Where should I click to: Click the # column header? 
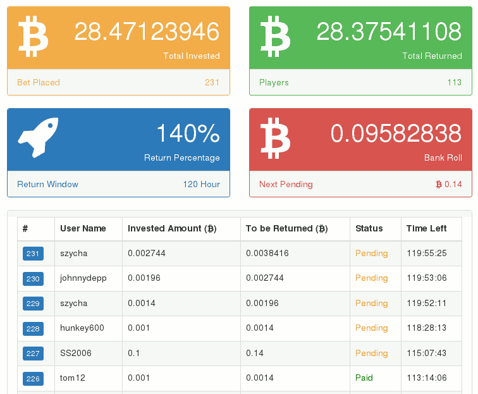tap(25, 228)
